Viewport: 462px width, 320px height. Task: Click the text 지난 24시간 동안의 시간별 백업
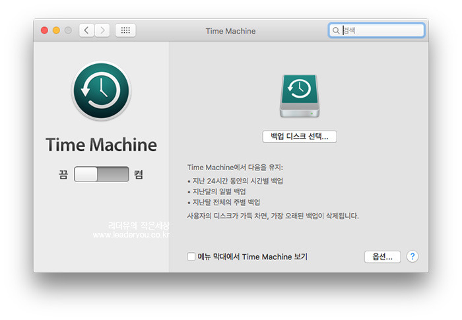tap(238, 181)
